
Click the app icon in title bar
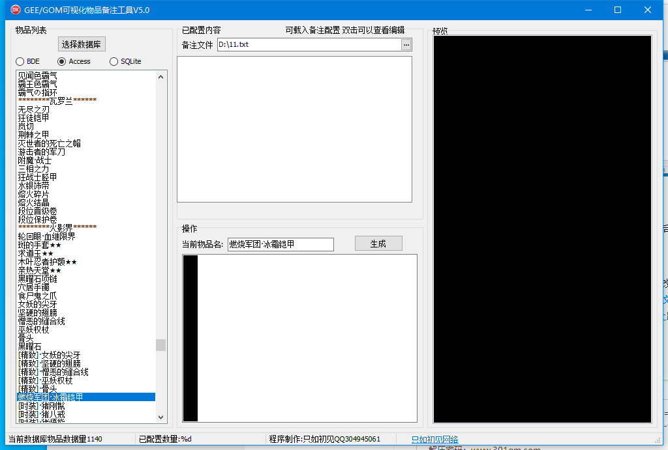(x=16, y=10)
